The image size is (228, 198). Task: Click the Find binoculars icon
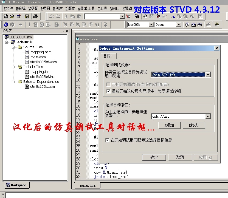[137, 16]
